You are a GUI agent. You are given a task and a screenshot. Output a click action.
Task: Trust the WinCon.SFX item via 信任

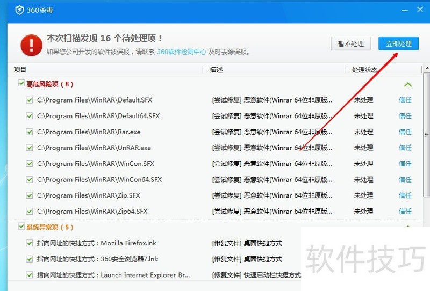pos(405,164)
